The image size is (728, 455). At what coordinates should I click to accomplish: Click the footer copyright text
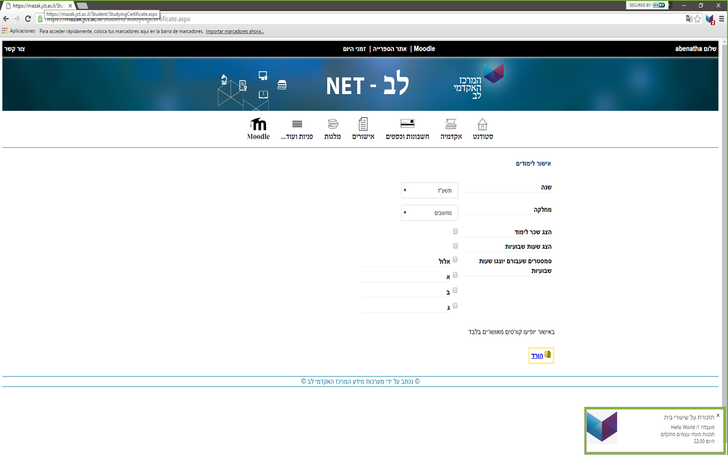360,381
